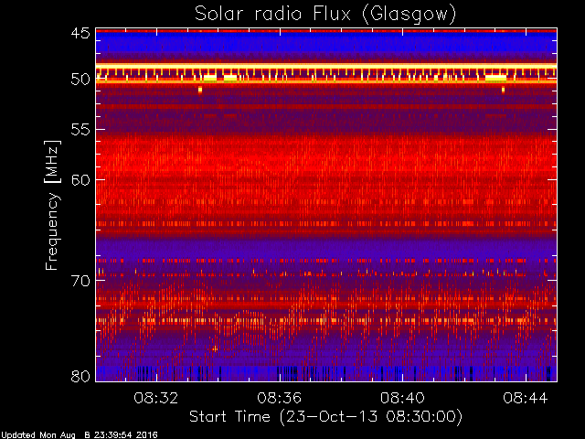Click the 'Start Time (23-Oct-13 08:30:00)' axis title

(x=325, y=417)
